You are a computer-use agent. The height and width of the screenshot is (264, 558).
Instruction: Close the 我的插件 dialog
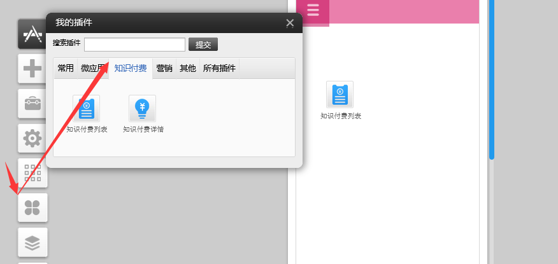(x=290, y=23)
